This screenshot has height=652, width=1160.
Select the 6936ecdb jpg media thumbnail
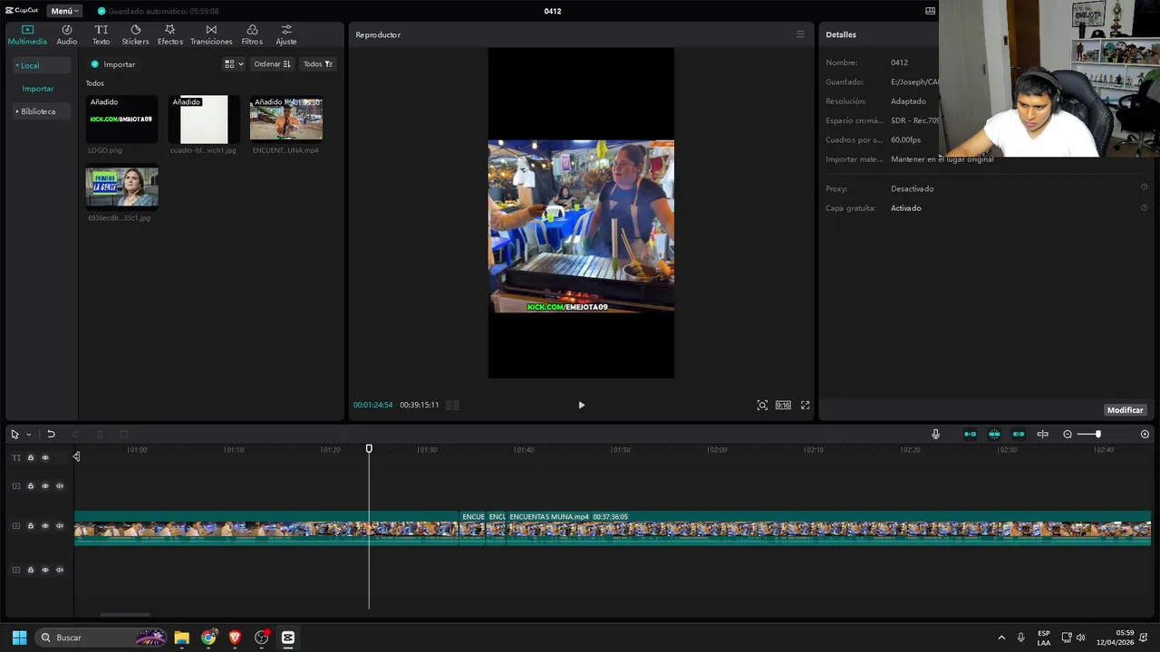(121, 187)
